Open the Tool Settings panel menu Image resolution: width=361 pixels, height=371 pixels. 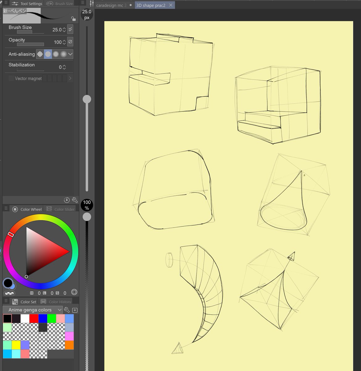[6, 3]
